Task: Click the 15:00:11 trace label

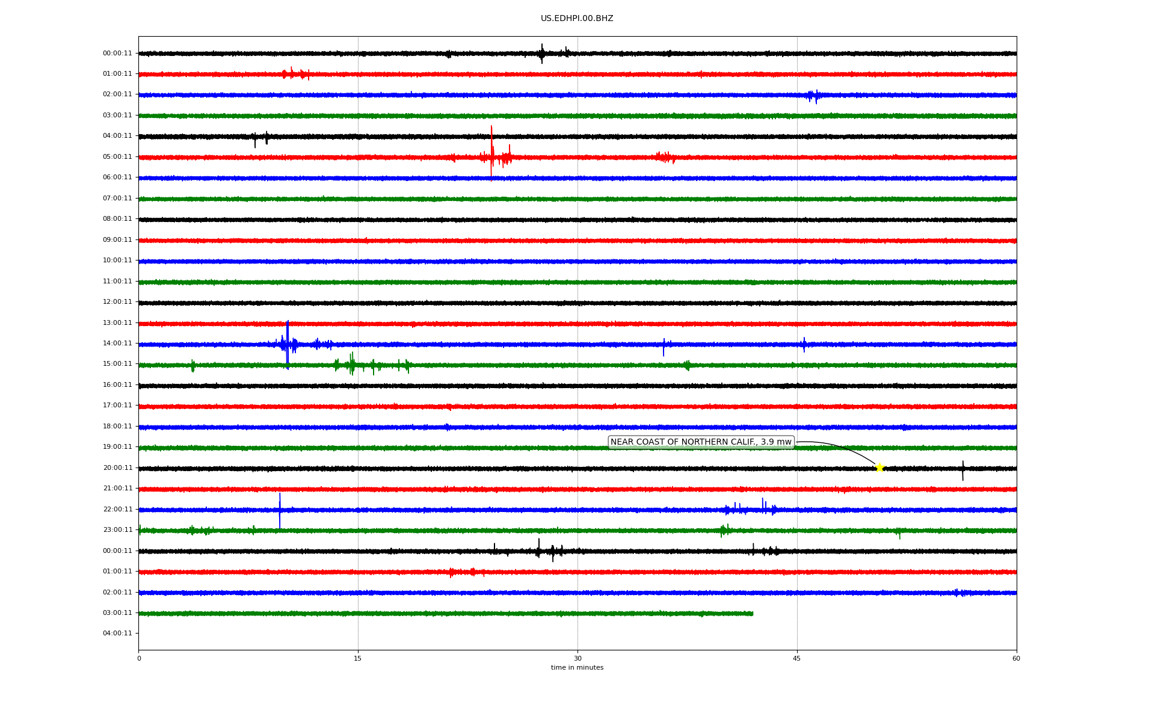Action: 117,364
